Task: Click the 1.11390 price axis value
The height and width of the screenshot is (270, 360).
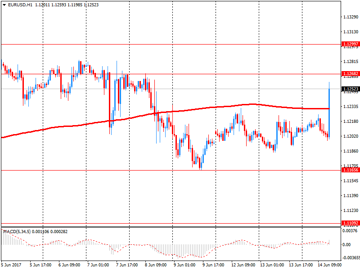Action: pyautogui.click(x=351, y=196)
